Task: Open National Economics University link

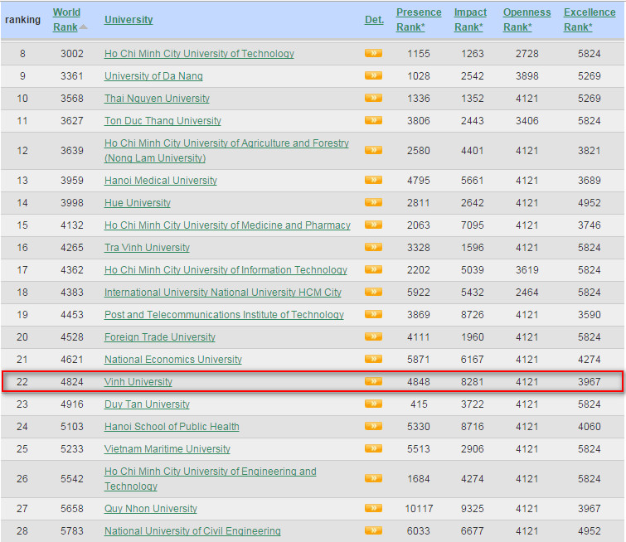Action: click(172, 359)
